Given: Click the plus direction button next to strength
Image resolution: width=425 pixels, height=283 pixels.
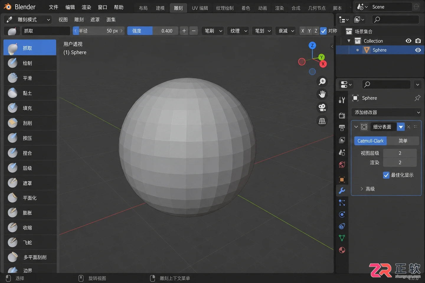Looking at the screenshot, I should [184, 31].
